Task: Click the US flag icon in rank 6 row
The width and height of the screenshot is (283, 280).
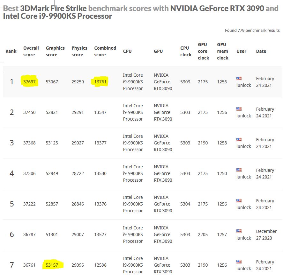Action: point(239,231)
